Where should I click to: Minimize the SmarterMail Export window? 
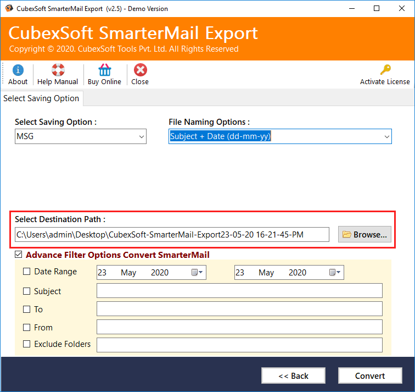pos(352,8)
